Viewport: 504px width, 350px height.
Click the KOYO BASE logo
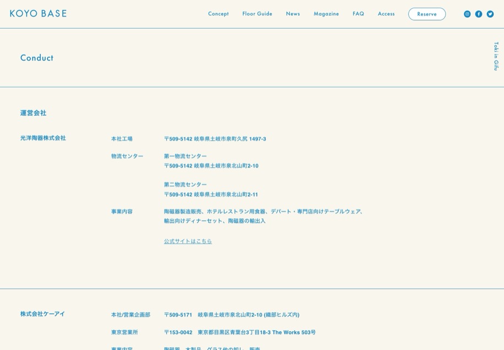coord(38,14)
